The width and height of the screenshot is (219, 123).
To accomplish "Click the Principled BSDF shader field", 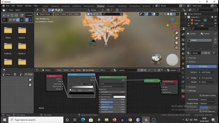I will coord(206,78).
